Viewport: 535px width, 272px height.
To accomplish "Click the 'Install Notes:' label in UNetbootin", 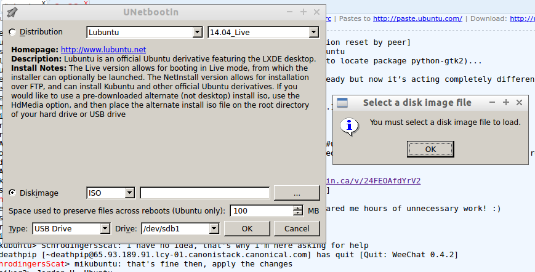I will pos(39,68).
